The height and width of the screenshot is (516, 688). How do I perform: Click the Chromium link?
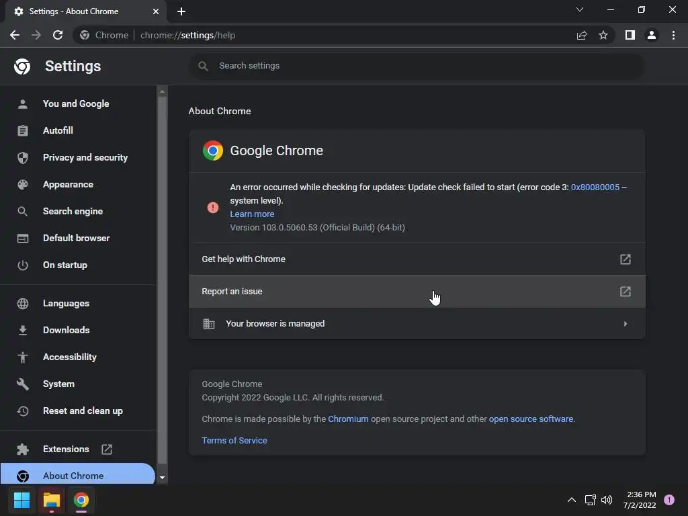click(x=349, y=419)
